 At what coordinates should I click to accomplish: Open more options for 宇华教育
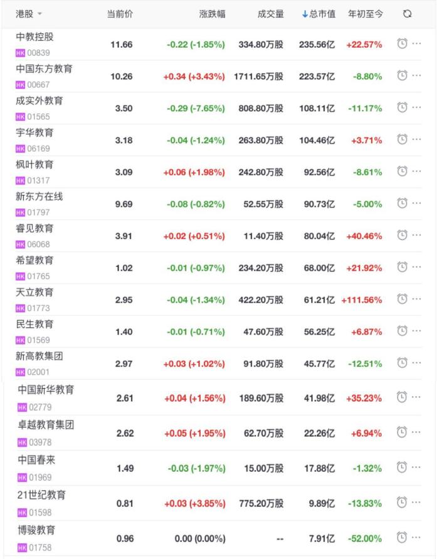(x=417, y=139)
